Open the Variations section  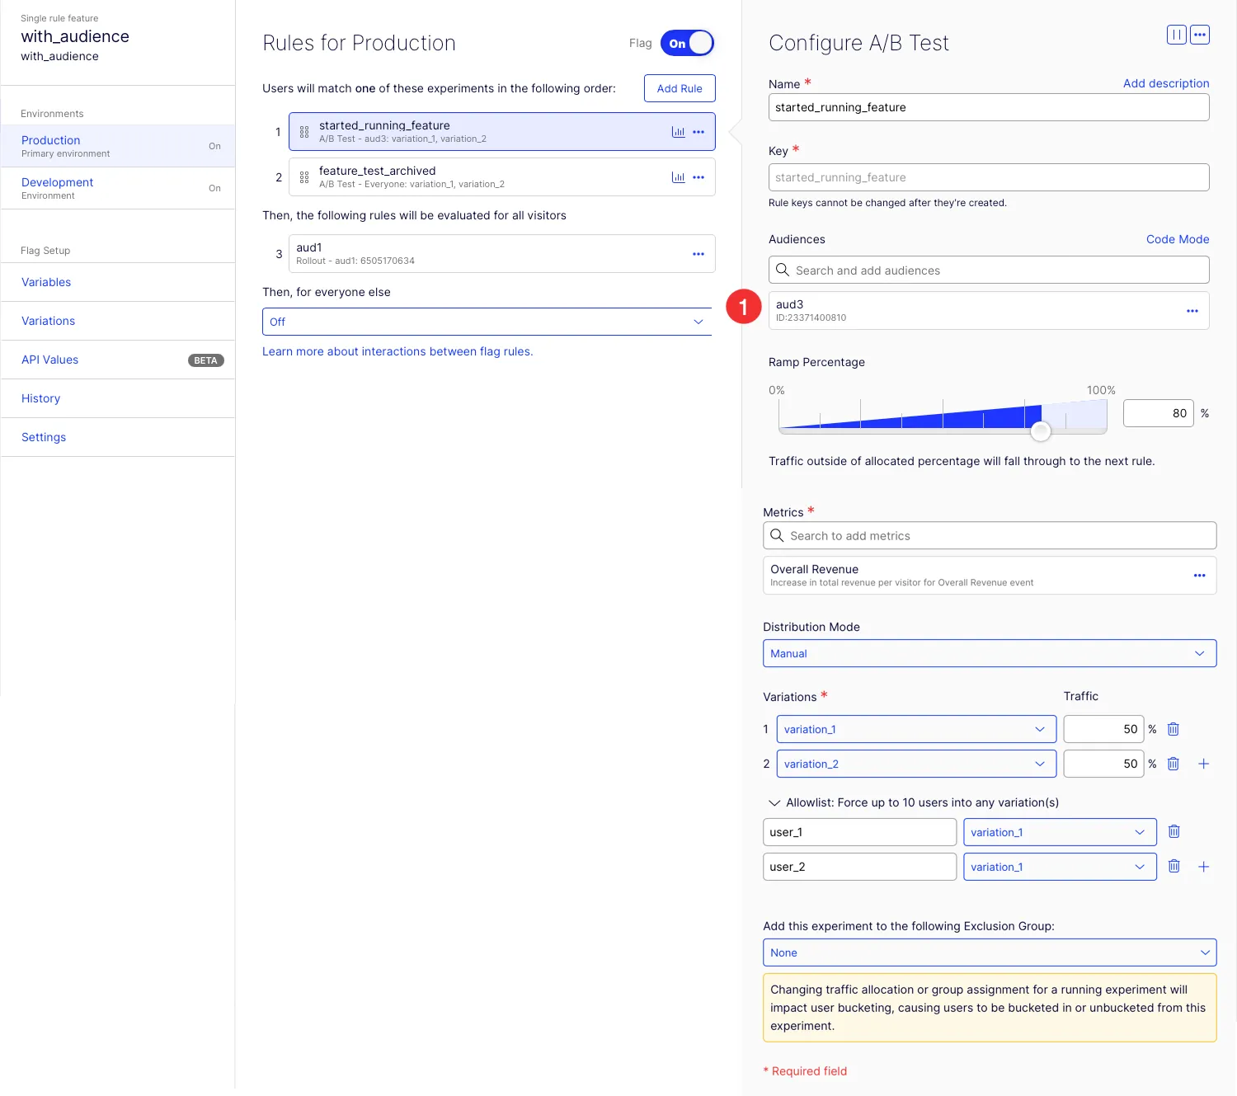click(118, 321)
